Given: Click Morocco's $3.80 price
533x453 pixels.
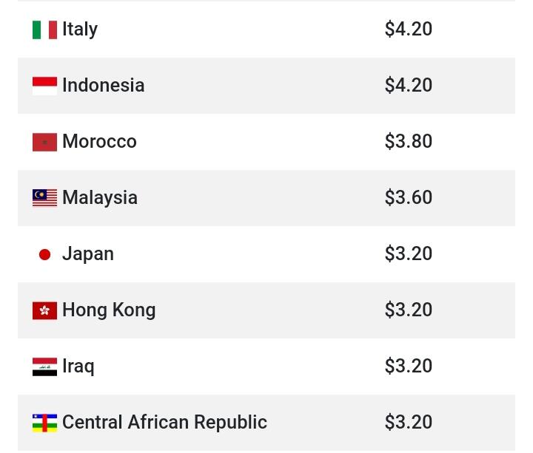Looking at the screenshot, I should point(409,141).
